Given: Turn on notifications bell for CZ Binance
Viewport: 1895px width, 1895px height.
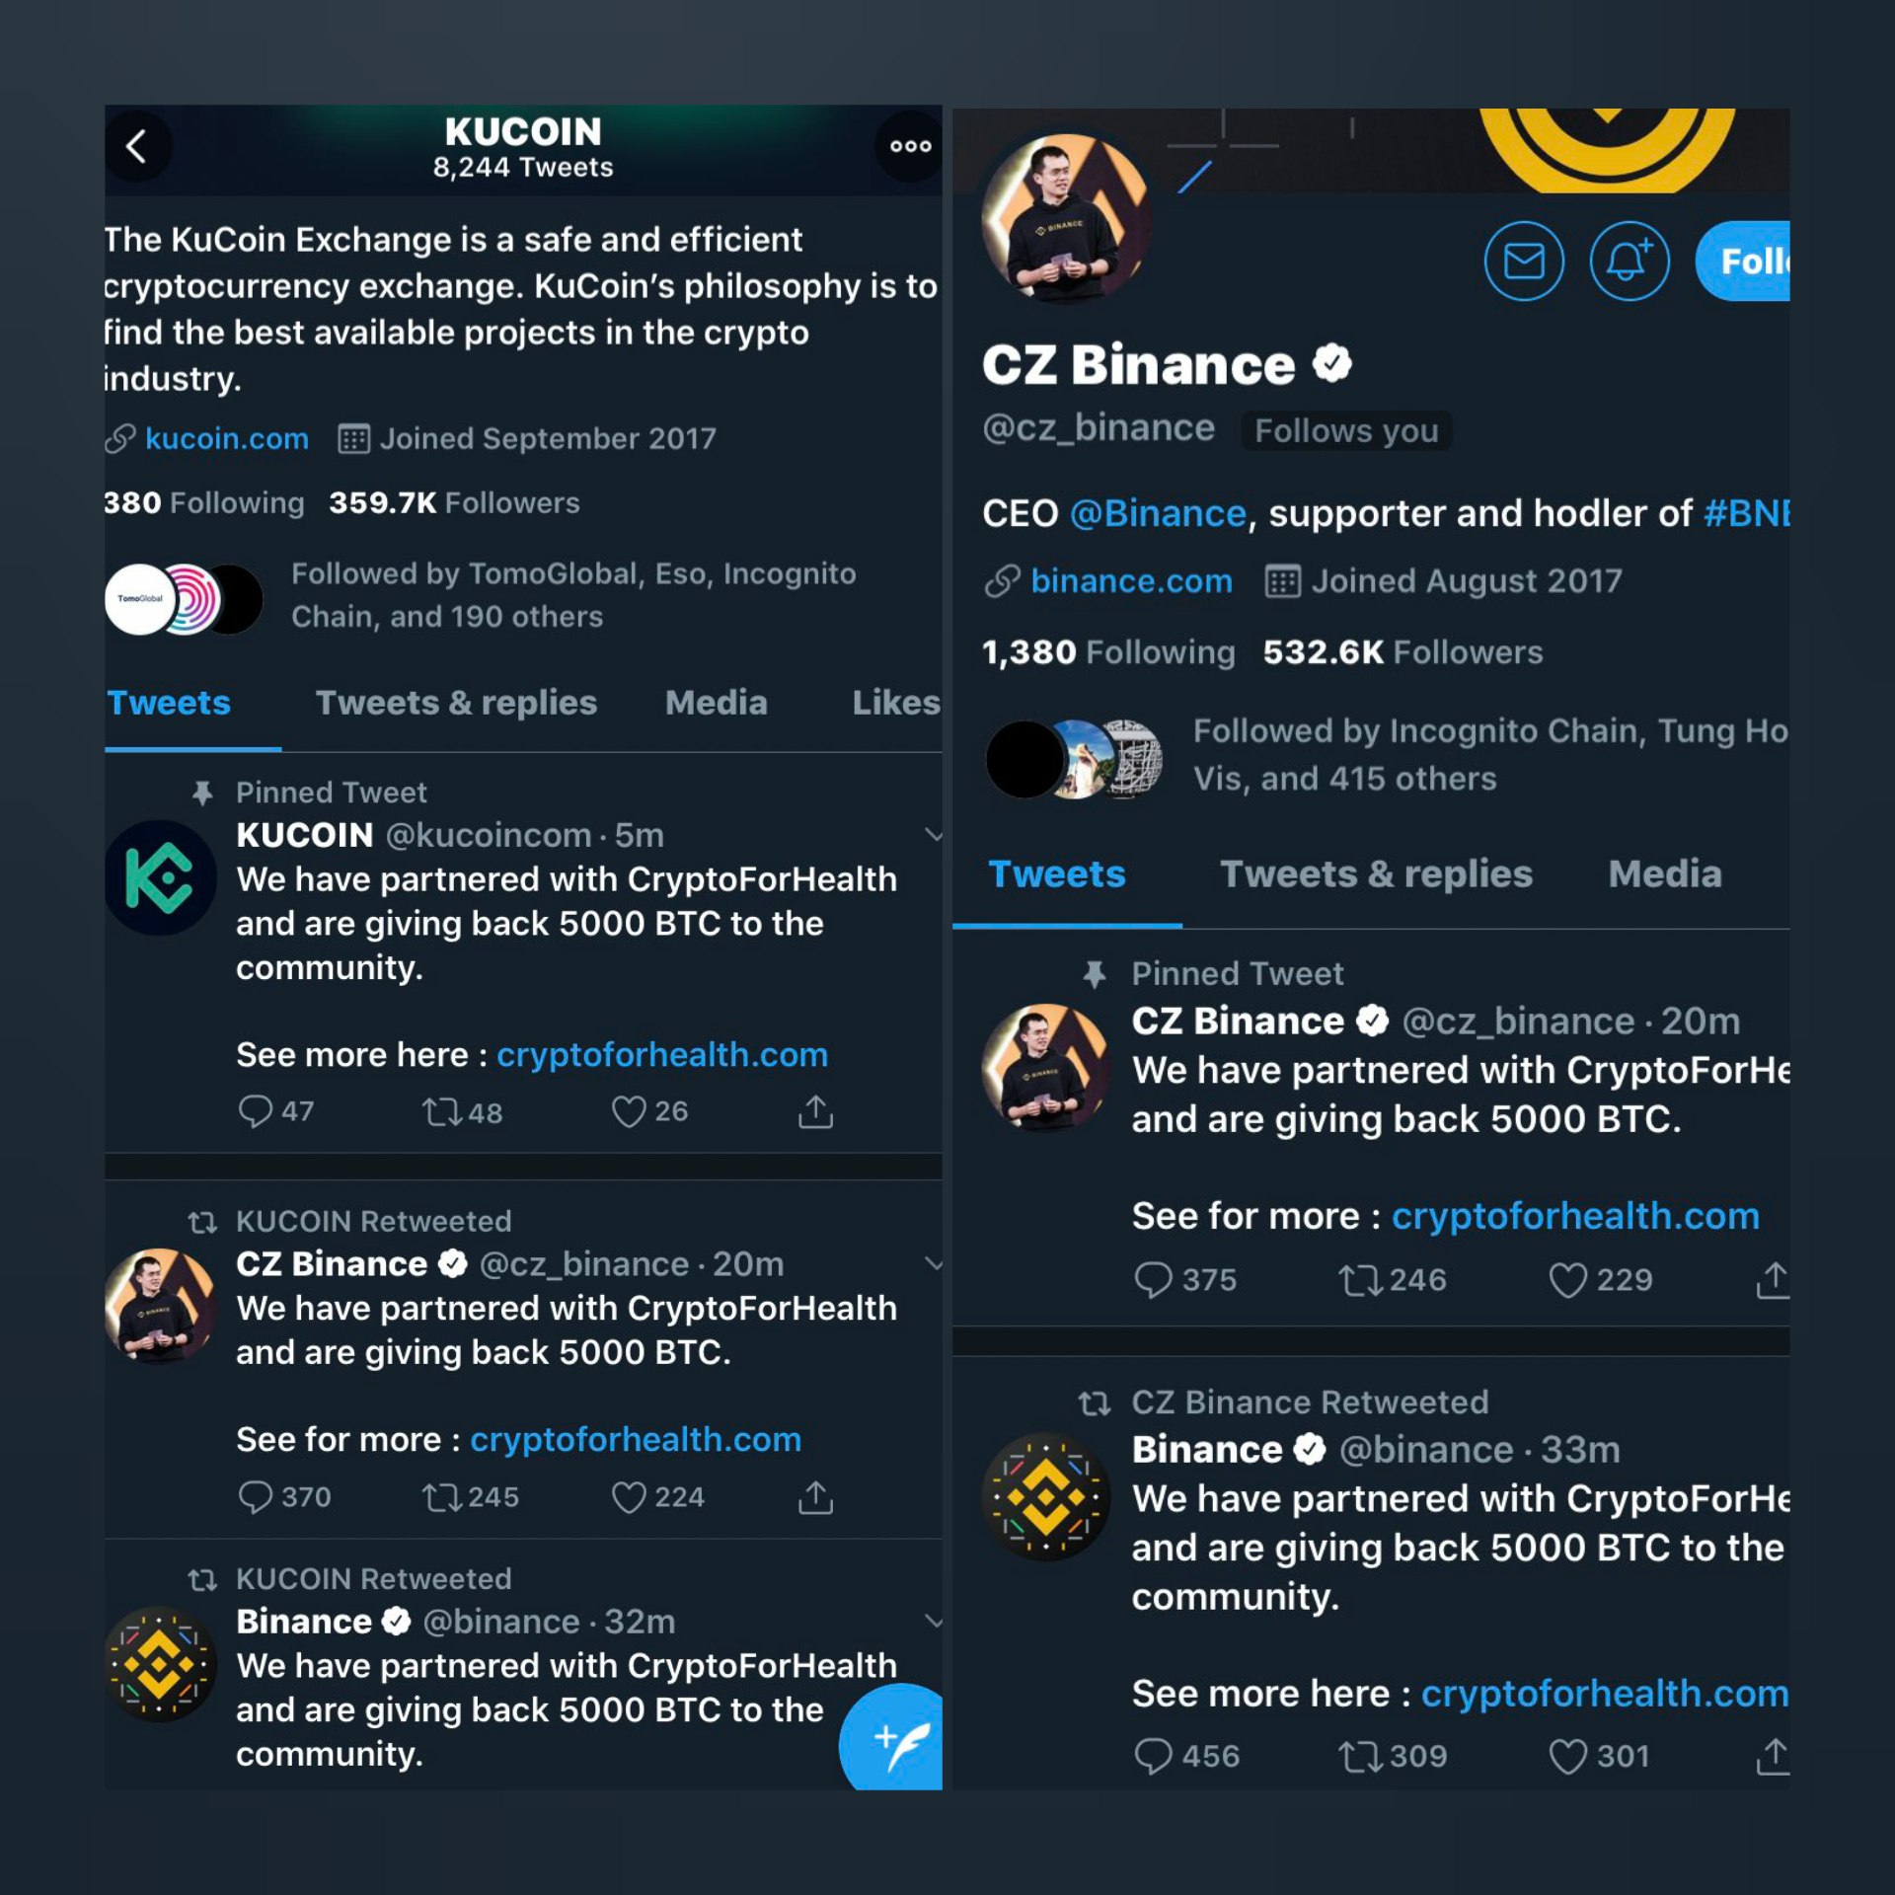Looking at the screenshot, I should click(1630, 262).
